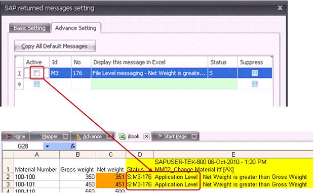Click orange net weight cell 451

(111, 184)
